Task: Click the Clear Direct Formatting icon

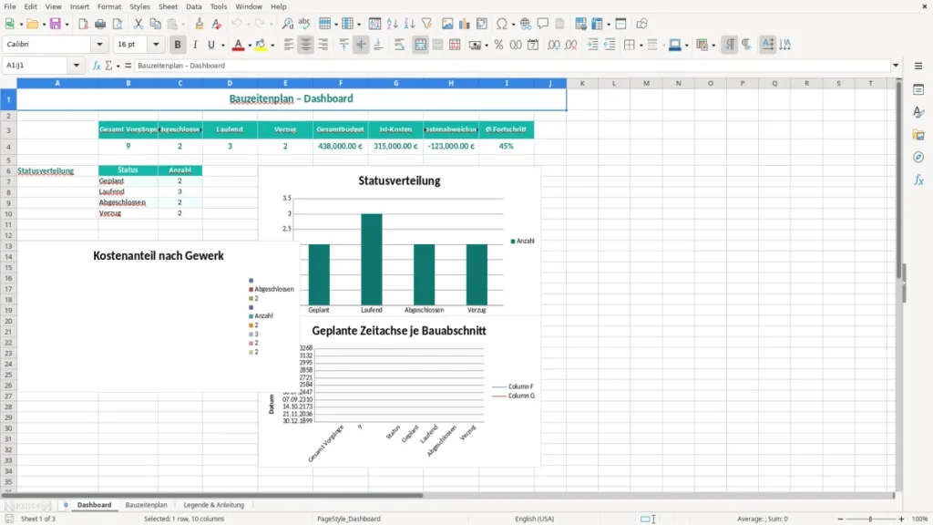Action: (x=217, y=24)
